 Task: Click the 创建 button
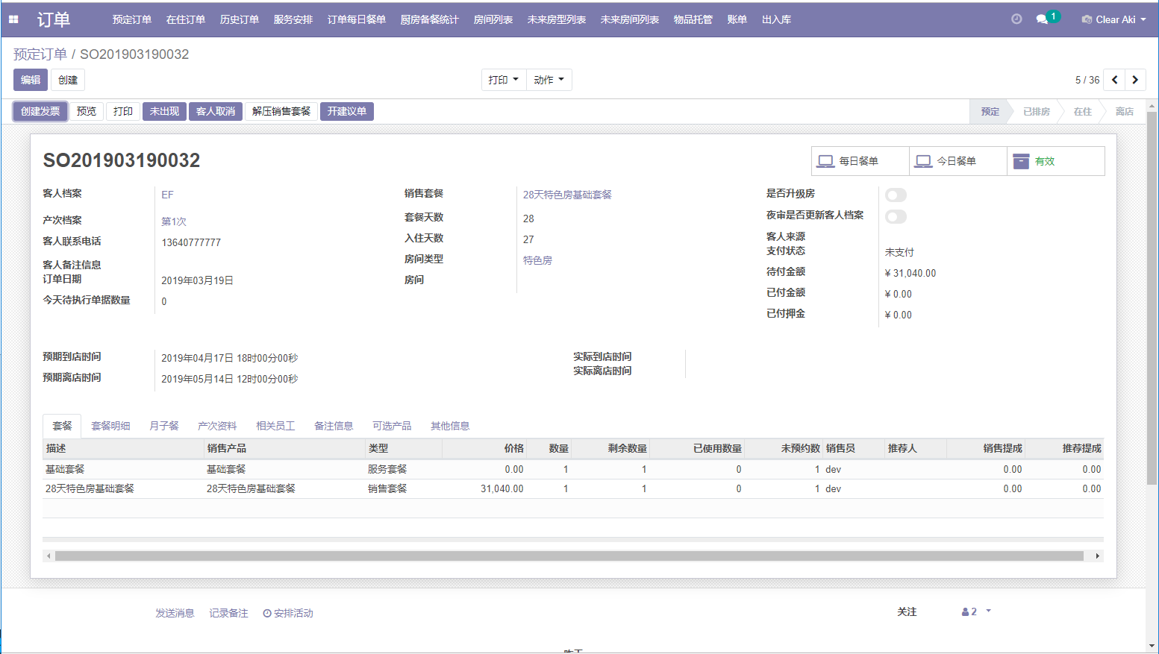68,80
